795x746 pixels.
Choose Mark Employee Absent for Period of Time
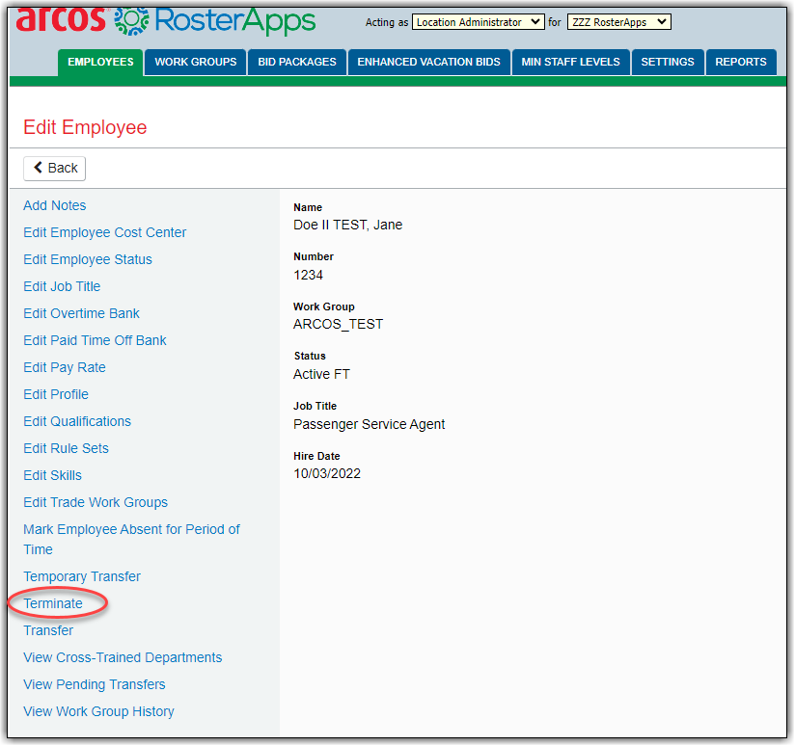point(131,529)
